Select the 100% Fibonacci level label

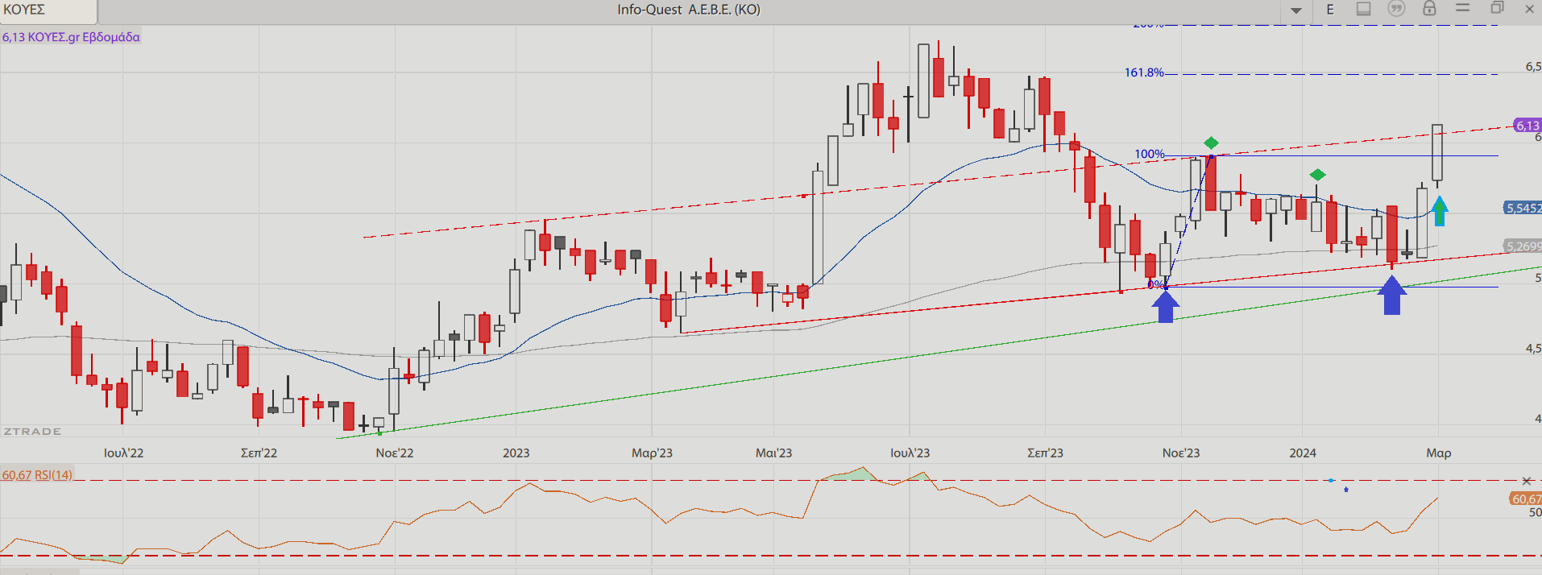(x=1150, y=154)
